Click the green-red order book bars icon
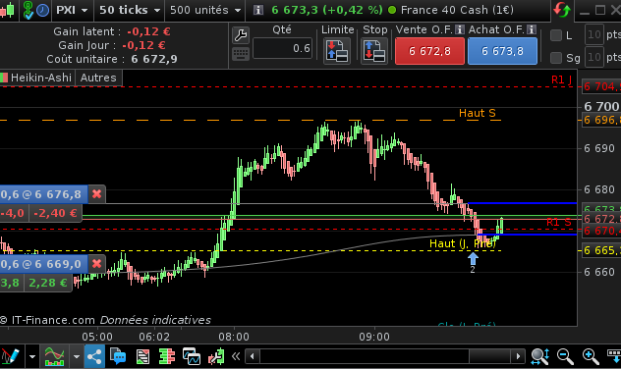This screenshot has width=621, height=369. [167, 357]
